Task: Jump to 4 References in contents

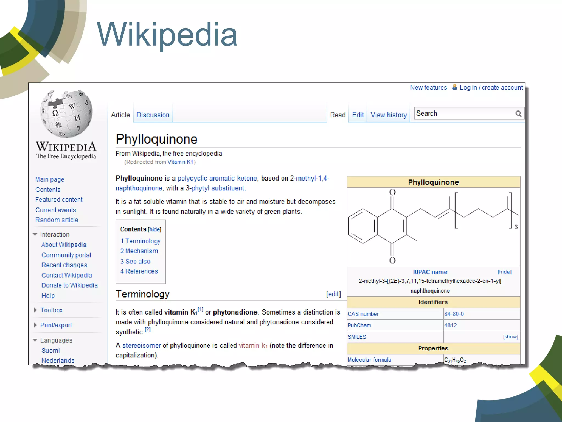Action: coord(139,271)
